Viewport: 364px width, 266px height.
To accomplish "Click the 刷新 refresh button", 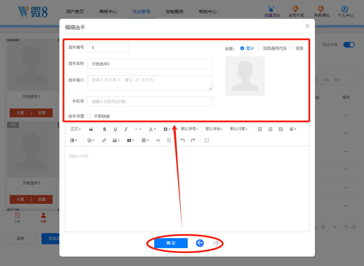I will coord(21,239).
